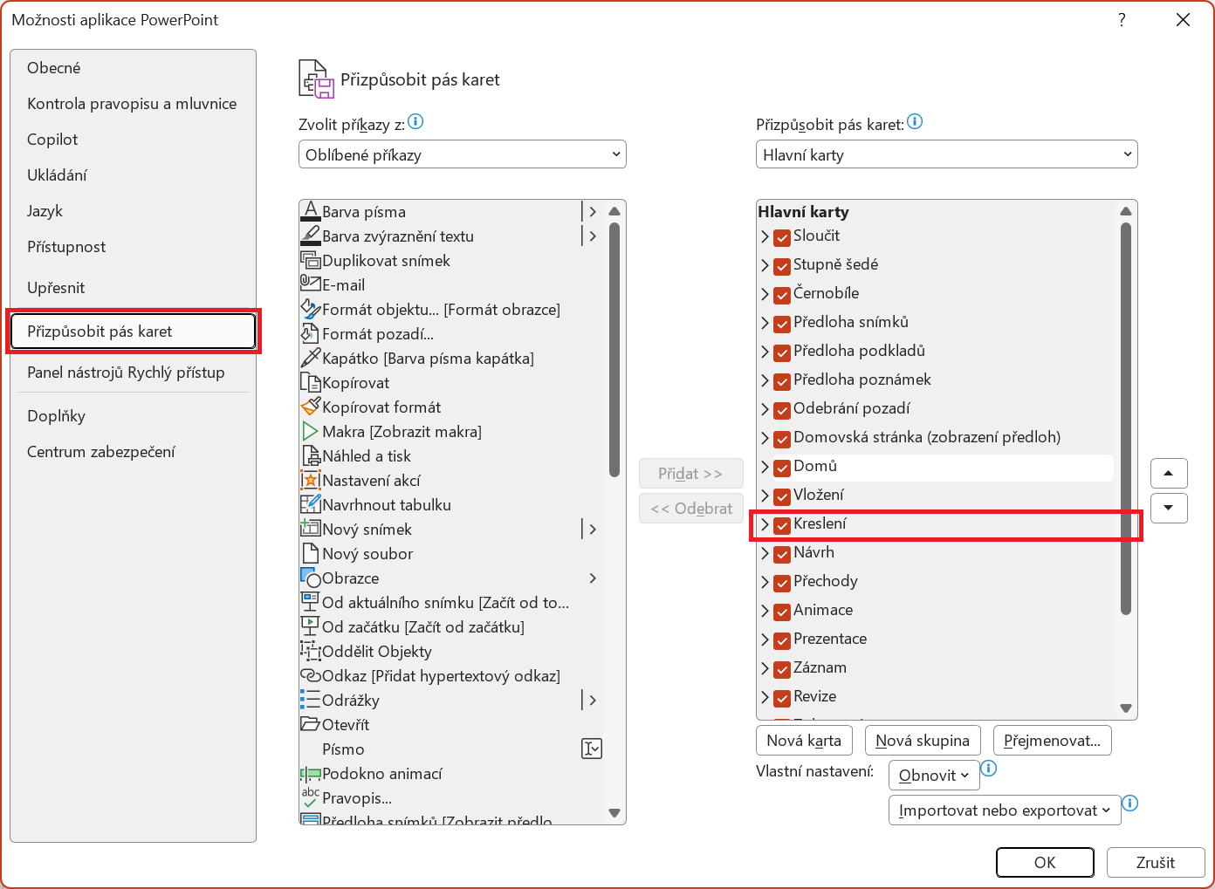Click info icon beside Zvolit příkazy z
The height and width of the screenshot is (889, 1215).
coord(415,122)
